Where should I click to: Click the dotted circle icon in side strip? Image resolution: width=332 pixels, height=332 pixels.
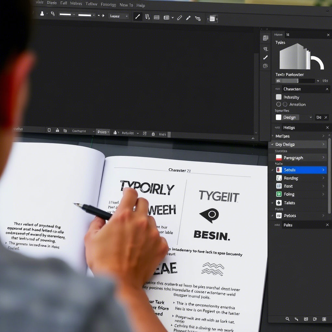[265, 66]
